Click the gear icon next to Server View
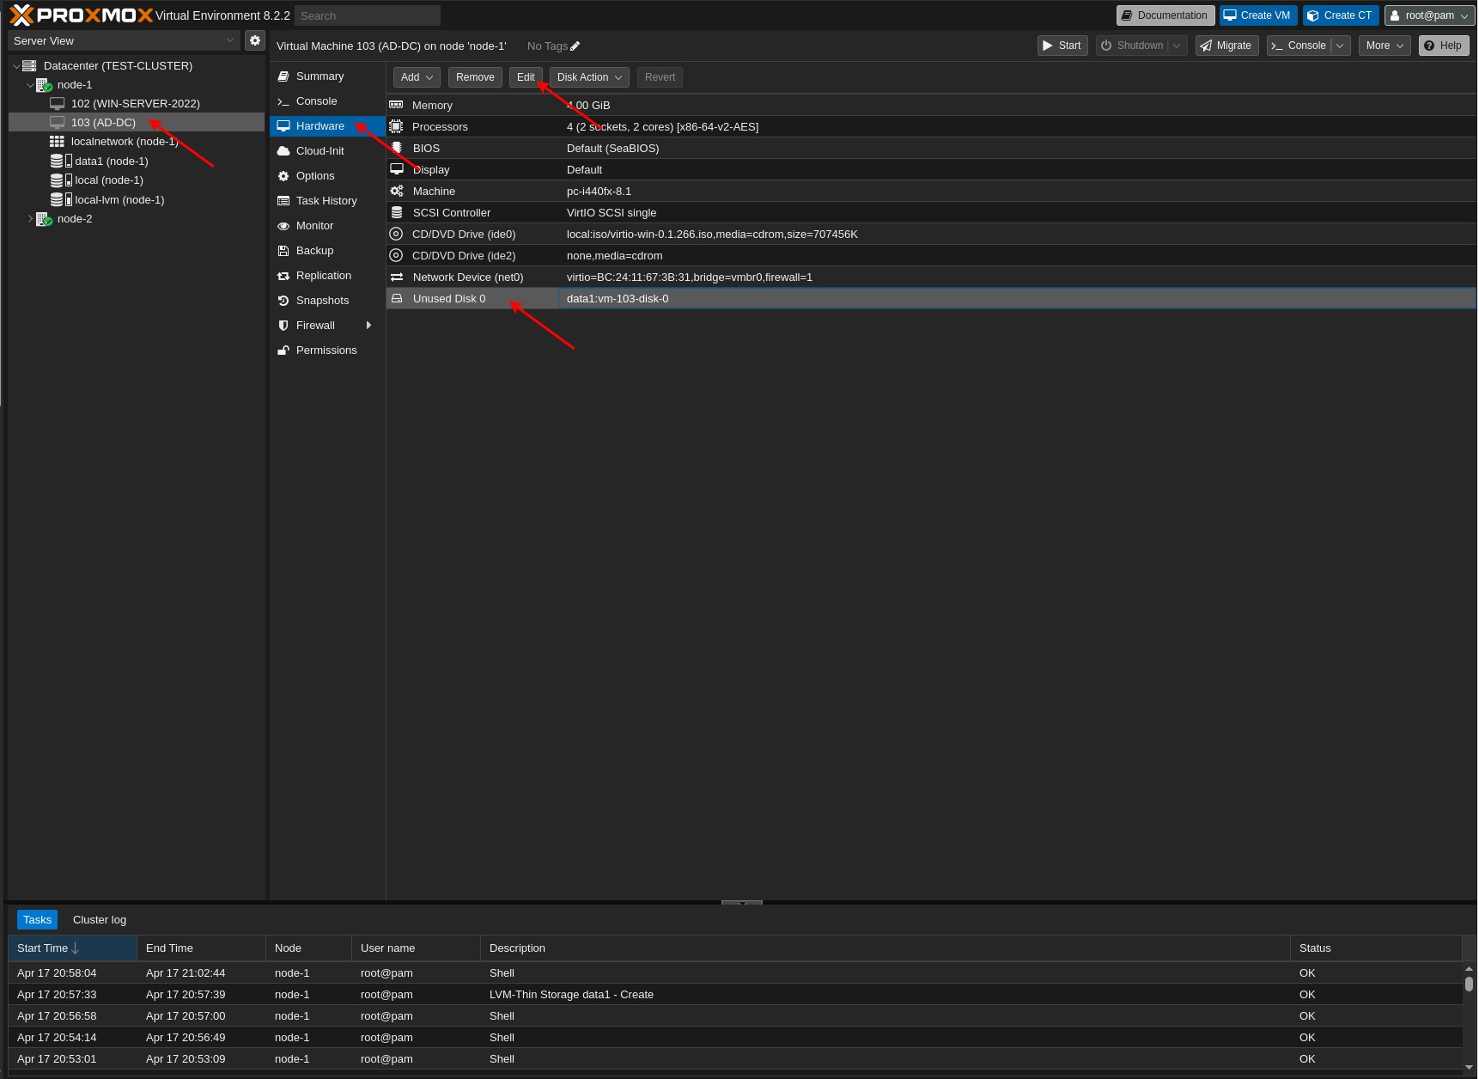The image size is (1479, 1079). pos(254,40)
